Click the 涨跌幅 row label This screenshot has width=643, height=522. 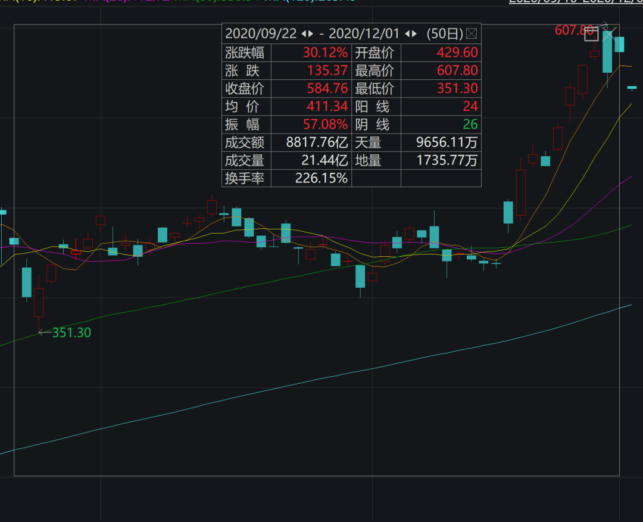tap(245, 52)
